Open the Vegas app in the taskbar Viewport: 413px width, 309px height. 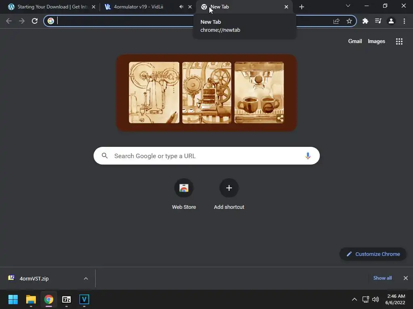pyautogui.click(x=84, y=299)
